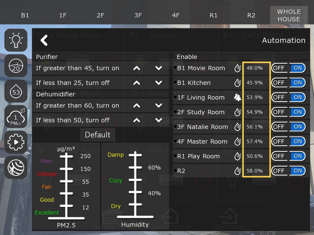Click the 4F Master Room row label

pos(202,141)
